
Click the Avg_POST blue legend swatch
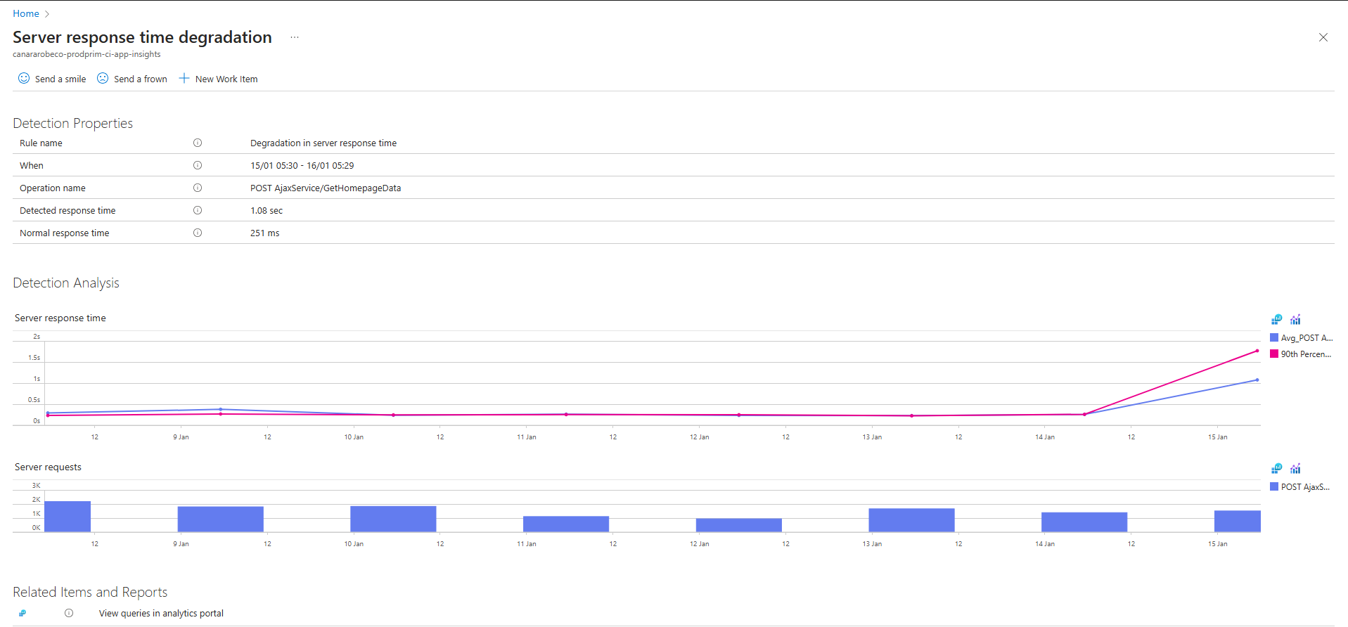[x=1274, y=337]
